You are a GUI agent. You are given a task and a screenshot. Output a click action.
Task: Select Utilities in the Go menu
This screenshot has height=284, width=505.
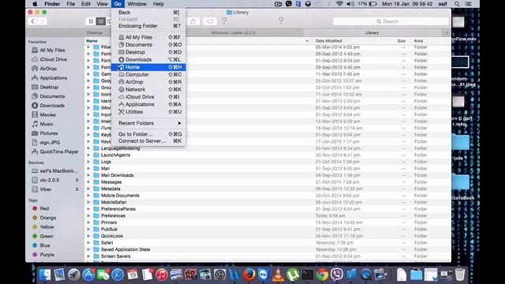148,112
